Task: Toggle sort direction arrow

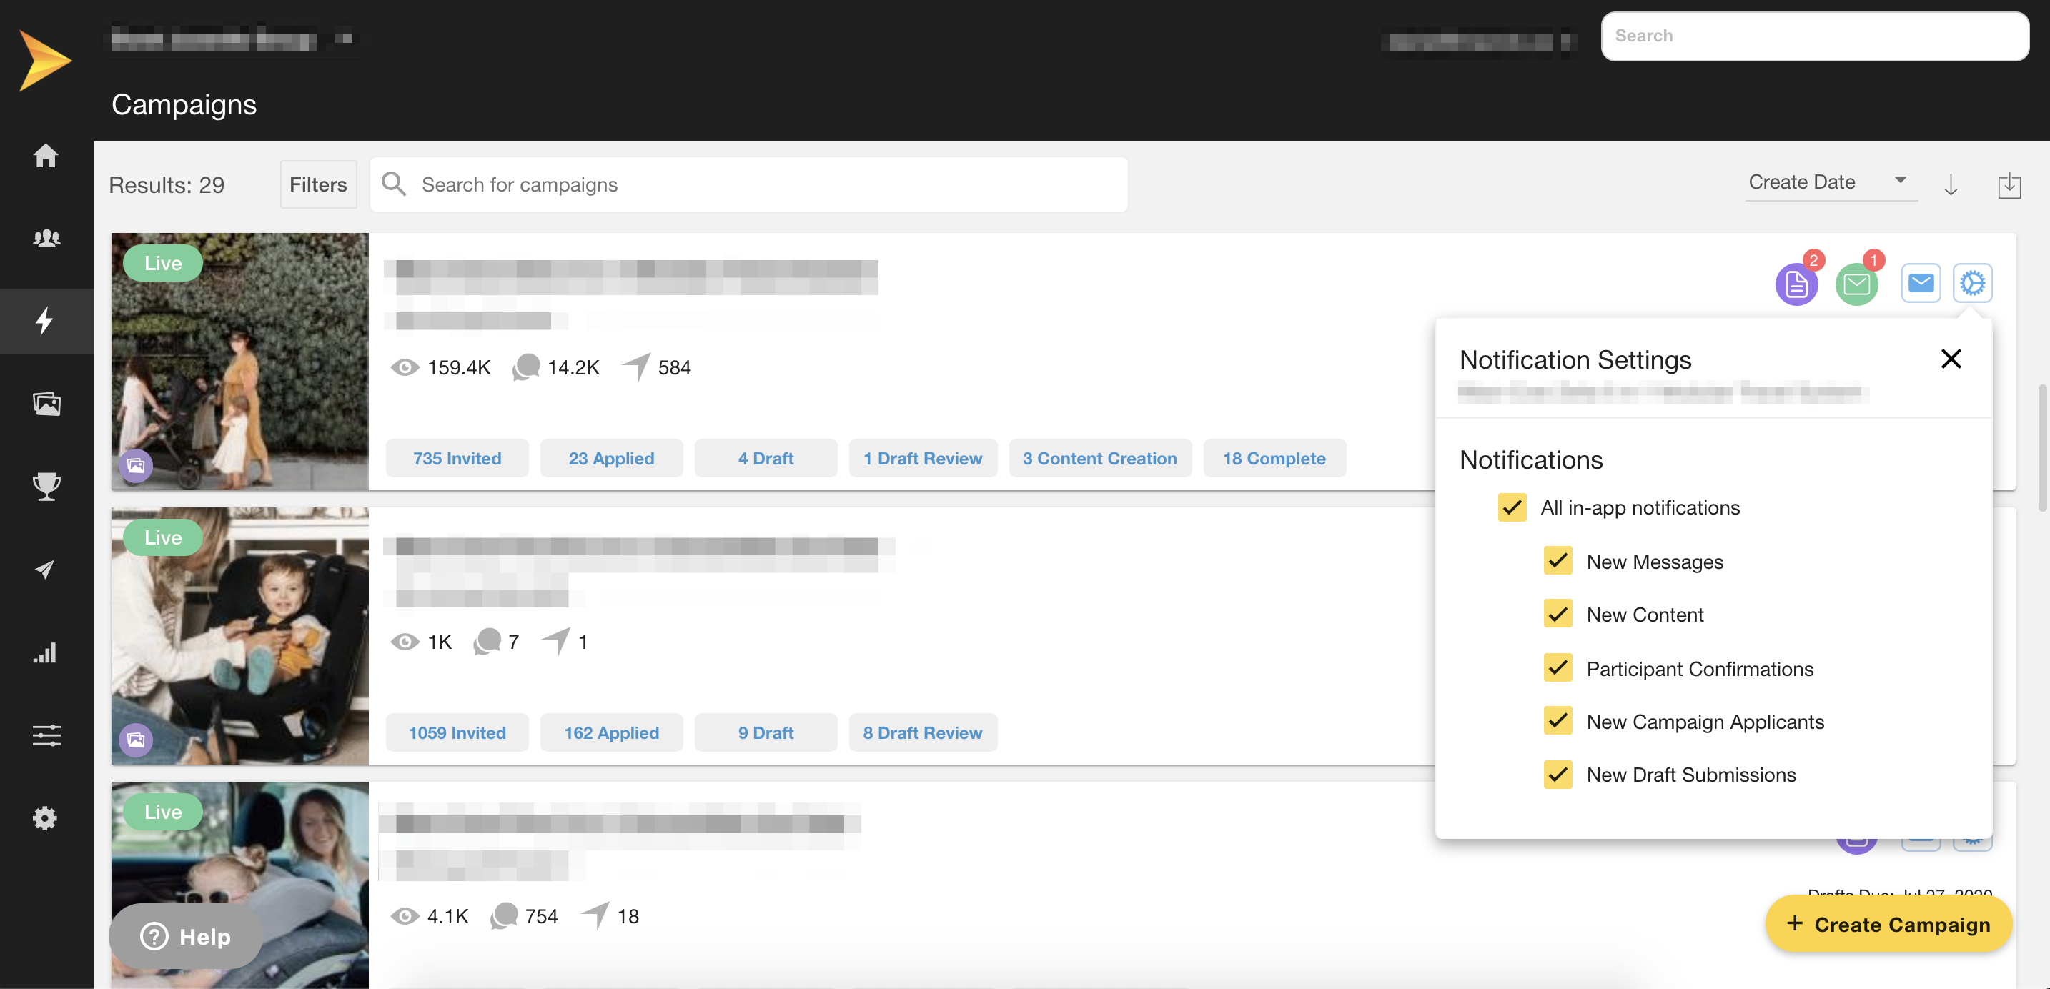Action: (x=1951, y=184)
